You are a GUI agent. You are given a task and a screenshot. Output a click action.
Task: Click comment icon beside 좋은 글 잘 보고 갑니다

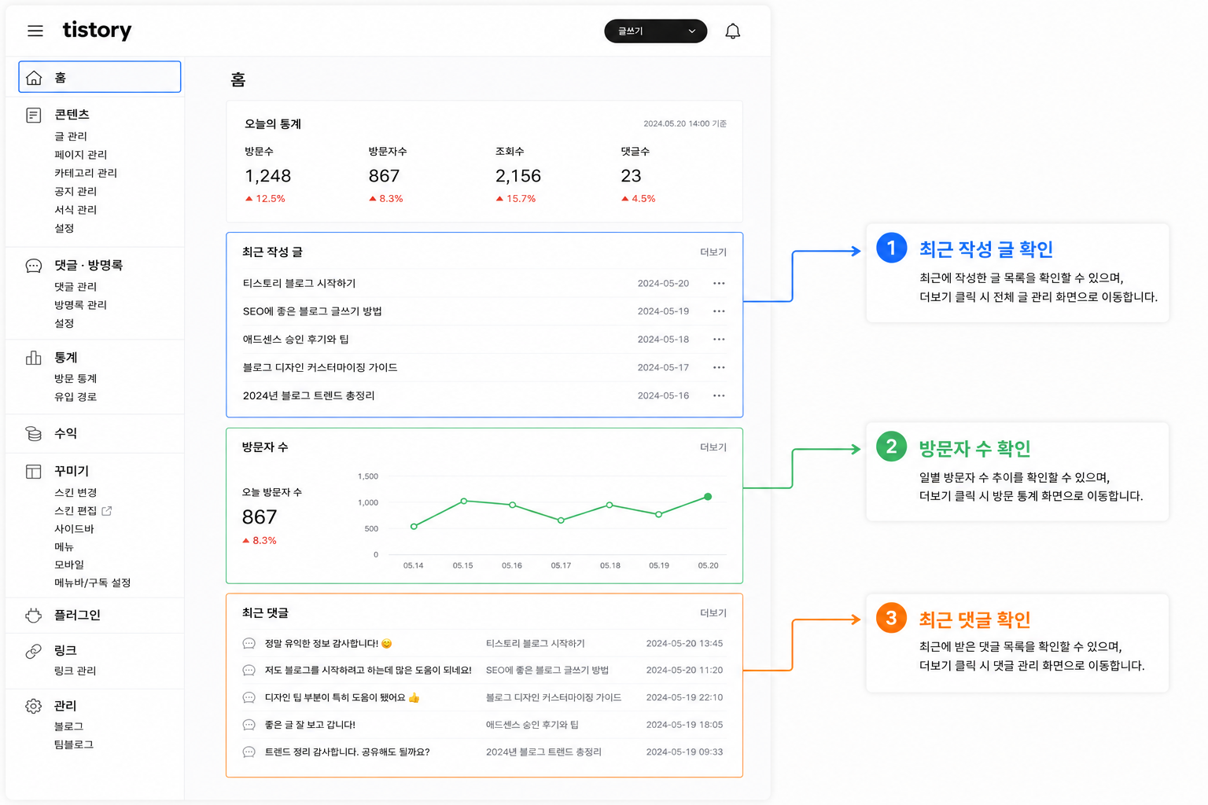249,725
